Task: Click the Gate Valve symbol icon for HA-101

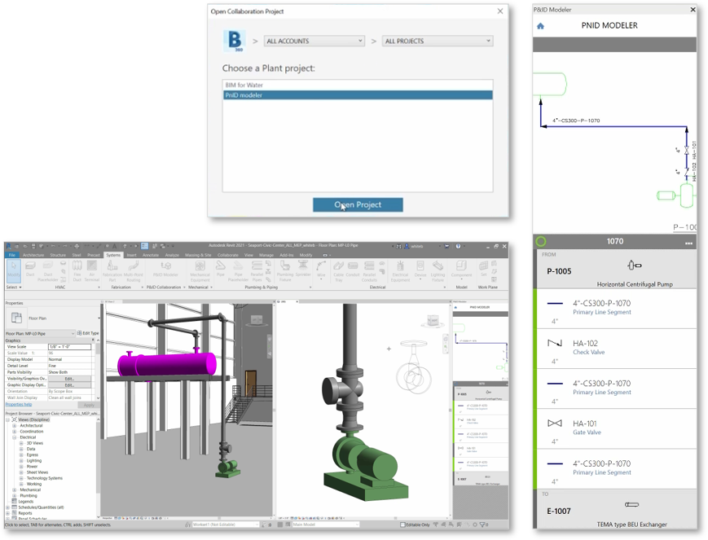Action: point(555,423)
